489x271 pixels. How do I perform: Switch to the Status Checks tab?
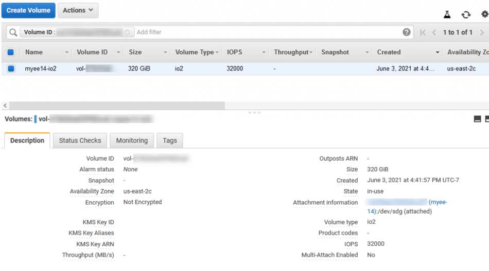click(x=80, y=141)
